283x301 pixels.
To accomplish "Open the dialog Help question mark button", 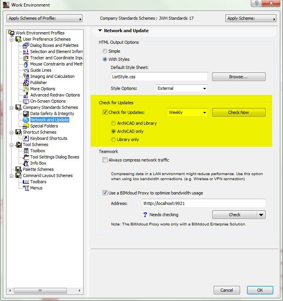I will pos(257,3).
